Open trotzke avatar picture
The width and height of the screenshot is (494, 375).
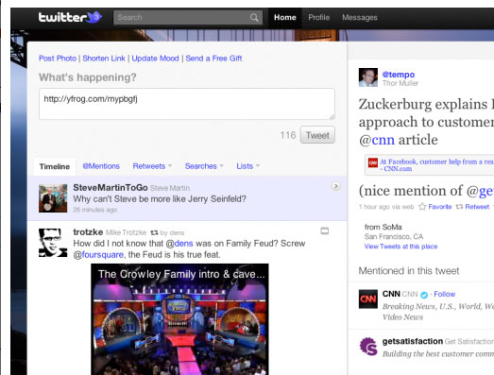[53, 243]
